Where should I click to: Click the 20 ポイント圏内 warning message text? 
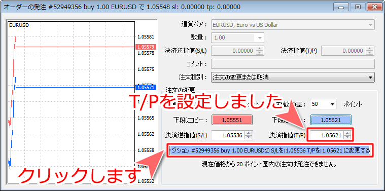point(269,164)
